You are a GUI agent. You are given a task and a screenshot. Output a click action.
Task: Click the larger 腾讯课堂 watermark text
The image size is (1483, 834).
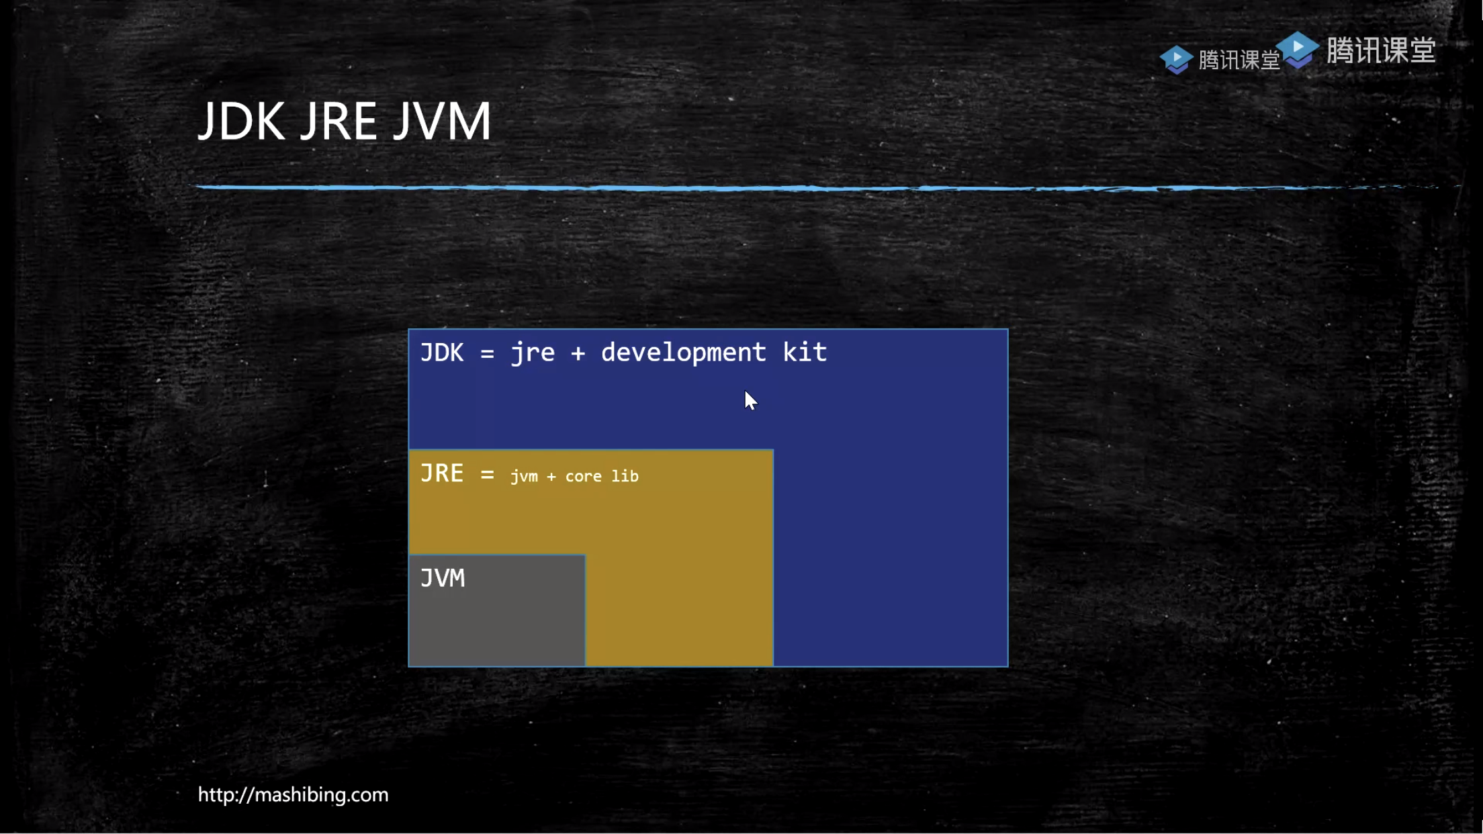tap(1380, 51)
